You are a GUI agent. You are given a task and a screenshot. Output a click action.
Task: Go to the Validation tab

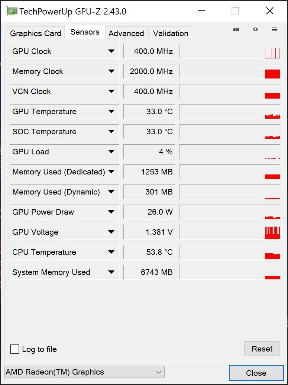point(171,33)
